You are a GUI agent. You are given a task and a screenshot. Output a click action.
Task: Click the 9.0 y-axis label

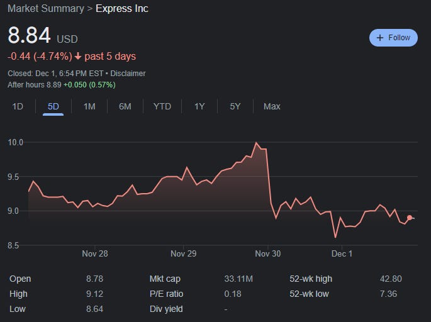[x=13, y=211]
